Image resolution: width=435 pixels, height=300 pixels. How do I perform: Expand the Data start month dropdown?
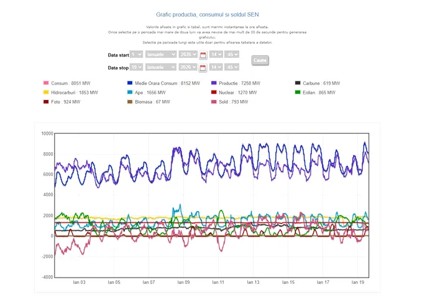pos(161,55)
